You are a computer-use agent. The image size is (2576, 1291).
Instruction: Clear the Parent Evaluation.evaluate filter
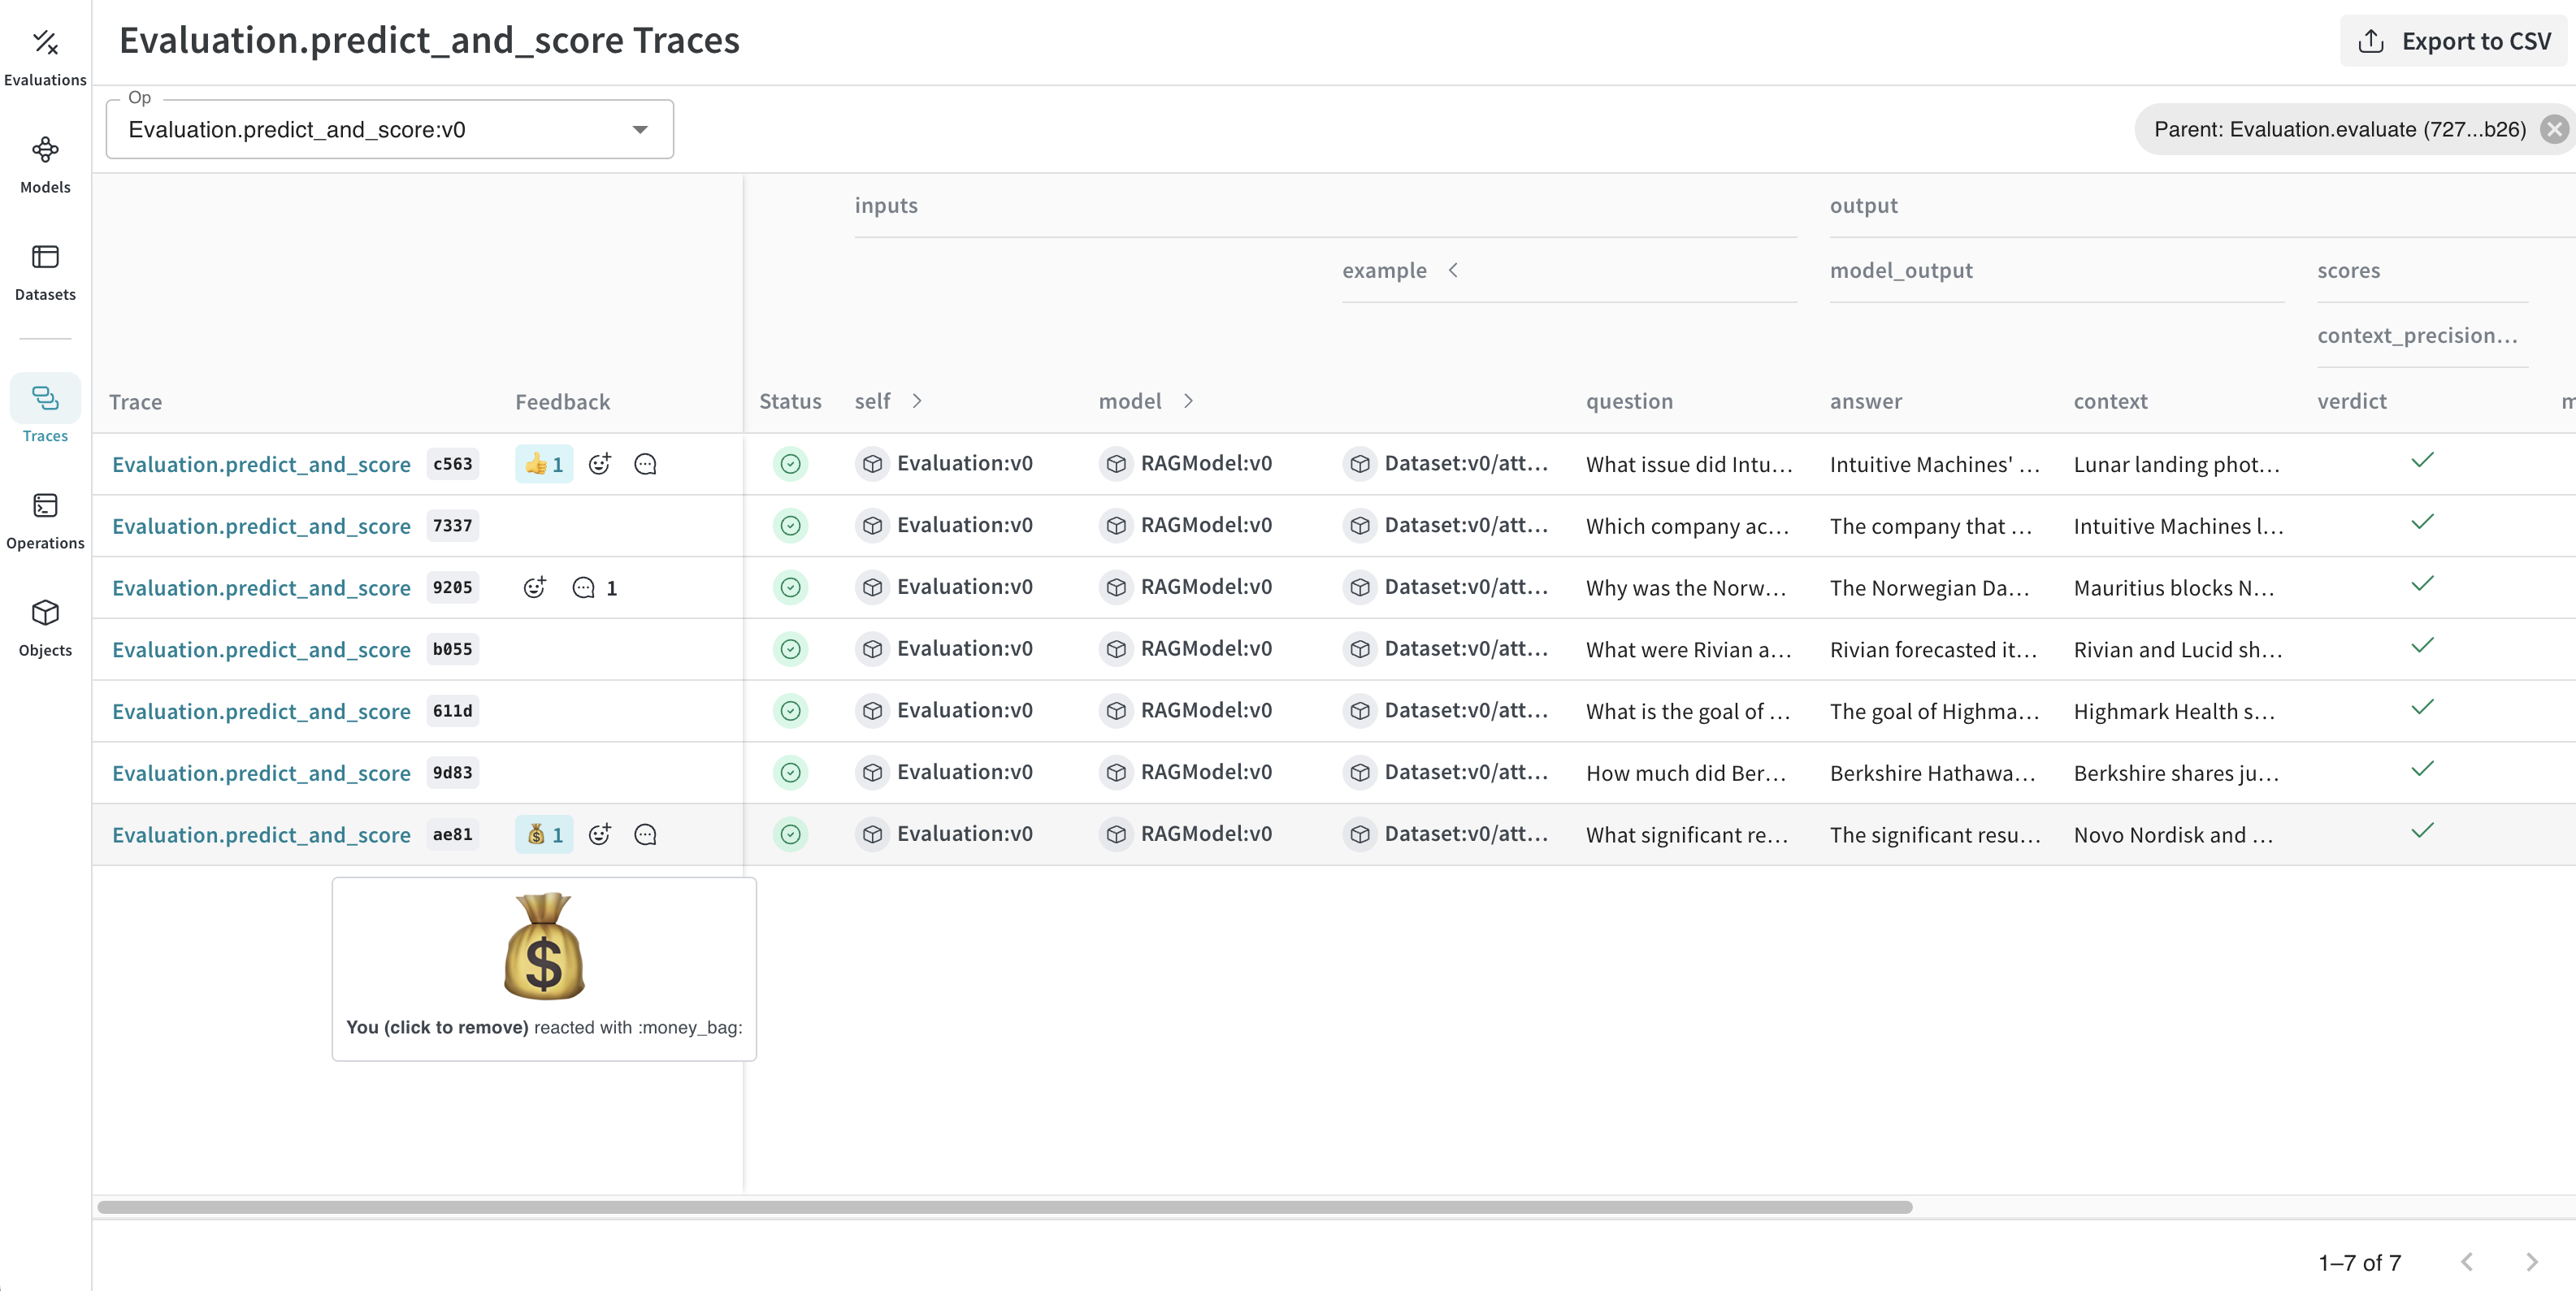point(2555,128)
